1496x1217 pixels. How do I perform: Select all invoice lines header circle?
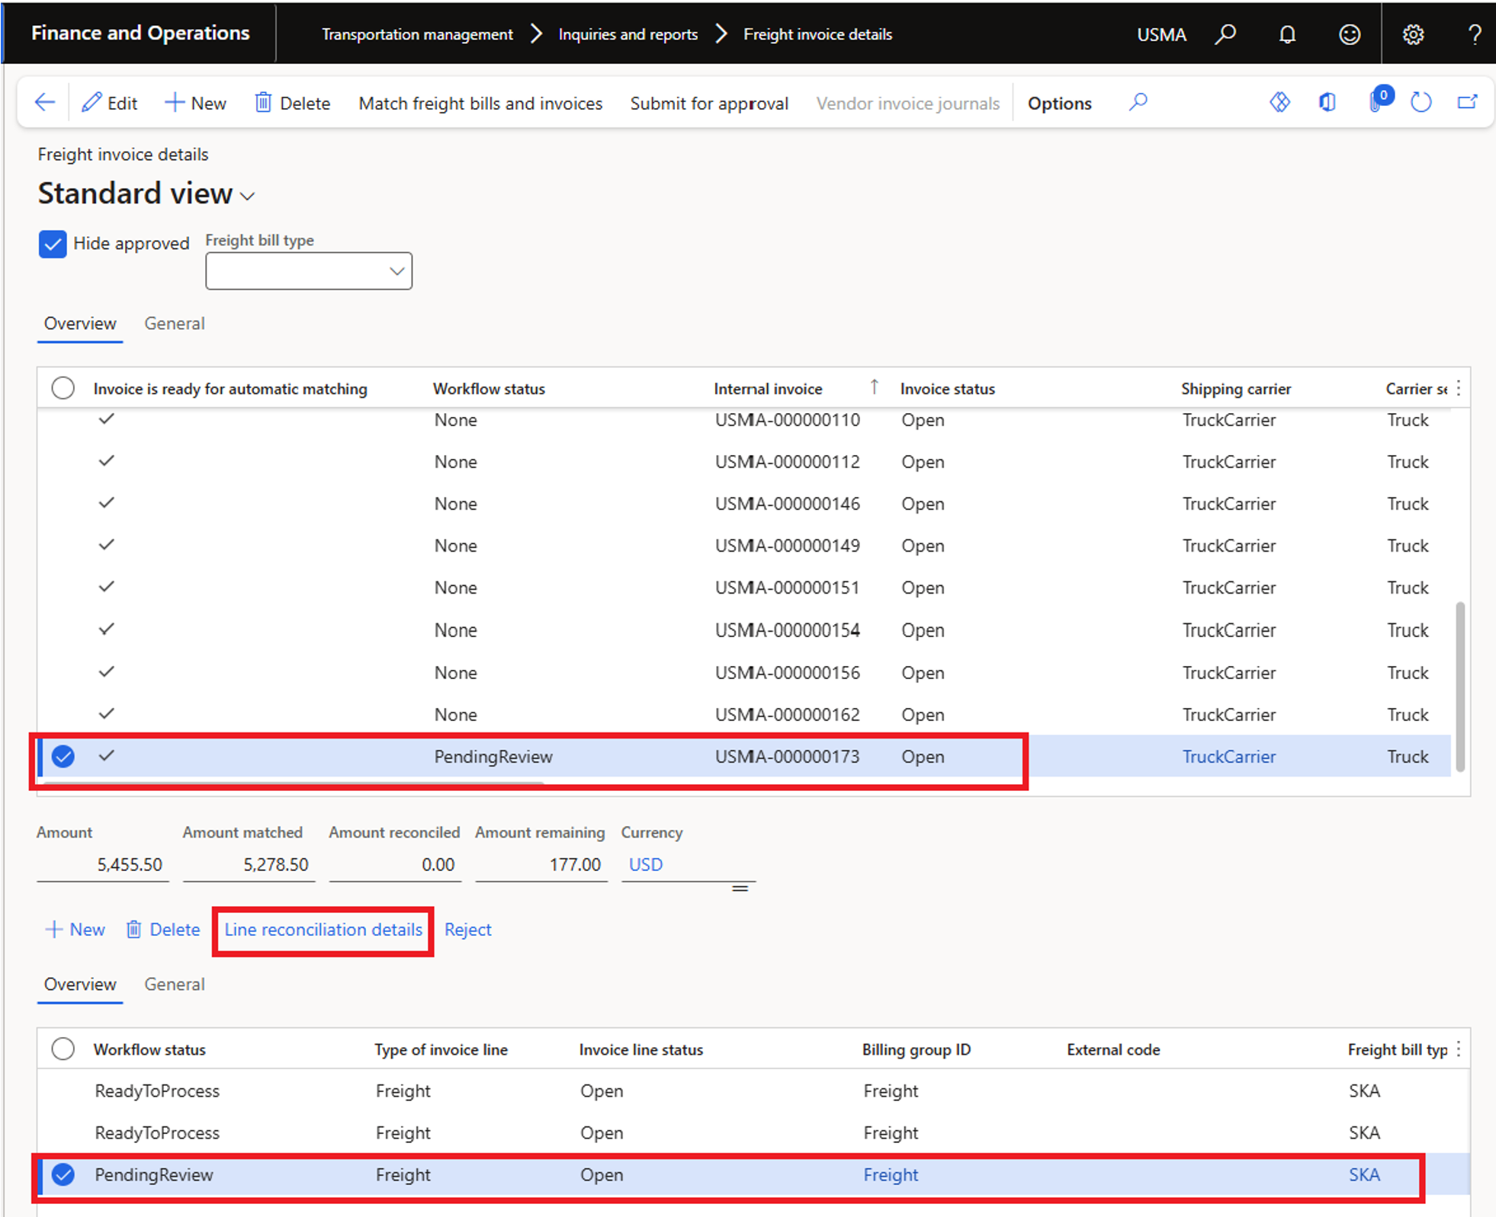(63, 1049)
